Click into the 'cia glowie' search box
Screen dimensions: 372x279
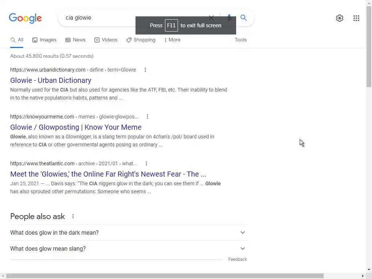pos(133,18)
